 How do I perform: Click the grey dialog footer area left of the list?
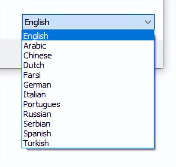pos(11,54)
